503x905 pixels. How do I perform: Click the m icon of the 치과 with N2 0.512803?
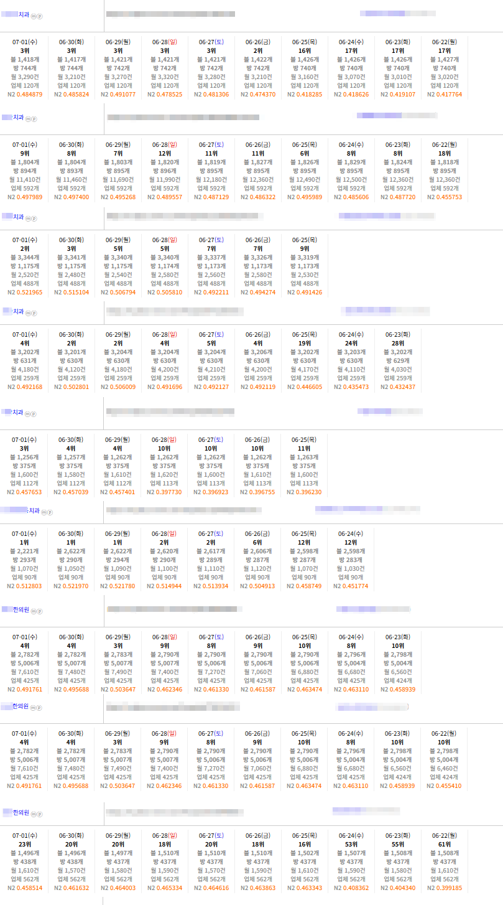[x=44, y=512]
